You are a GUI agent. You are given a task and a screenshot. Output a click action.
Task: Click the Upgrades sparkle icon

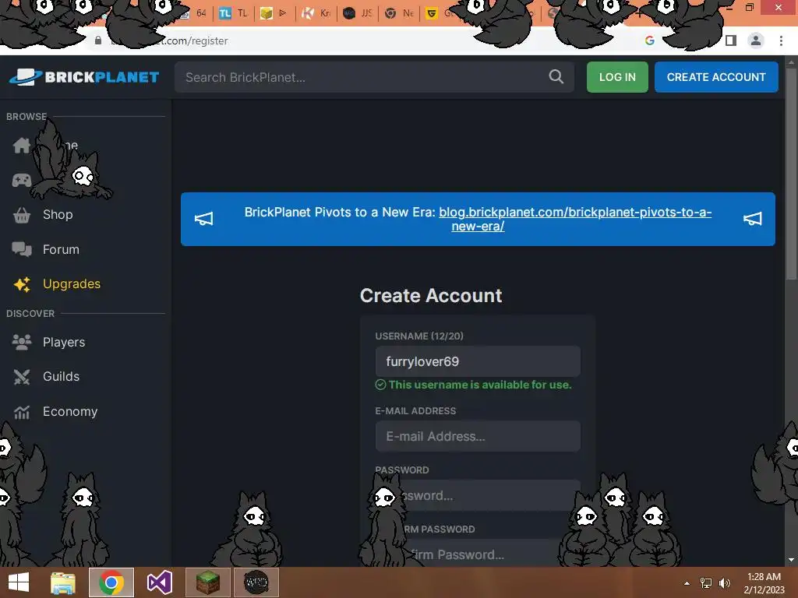[x=22, y=284]
